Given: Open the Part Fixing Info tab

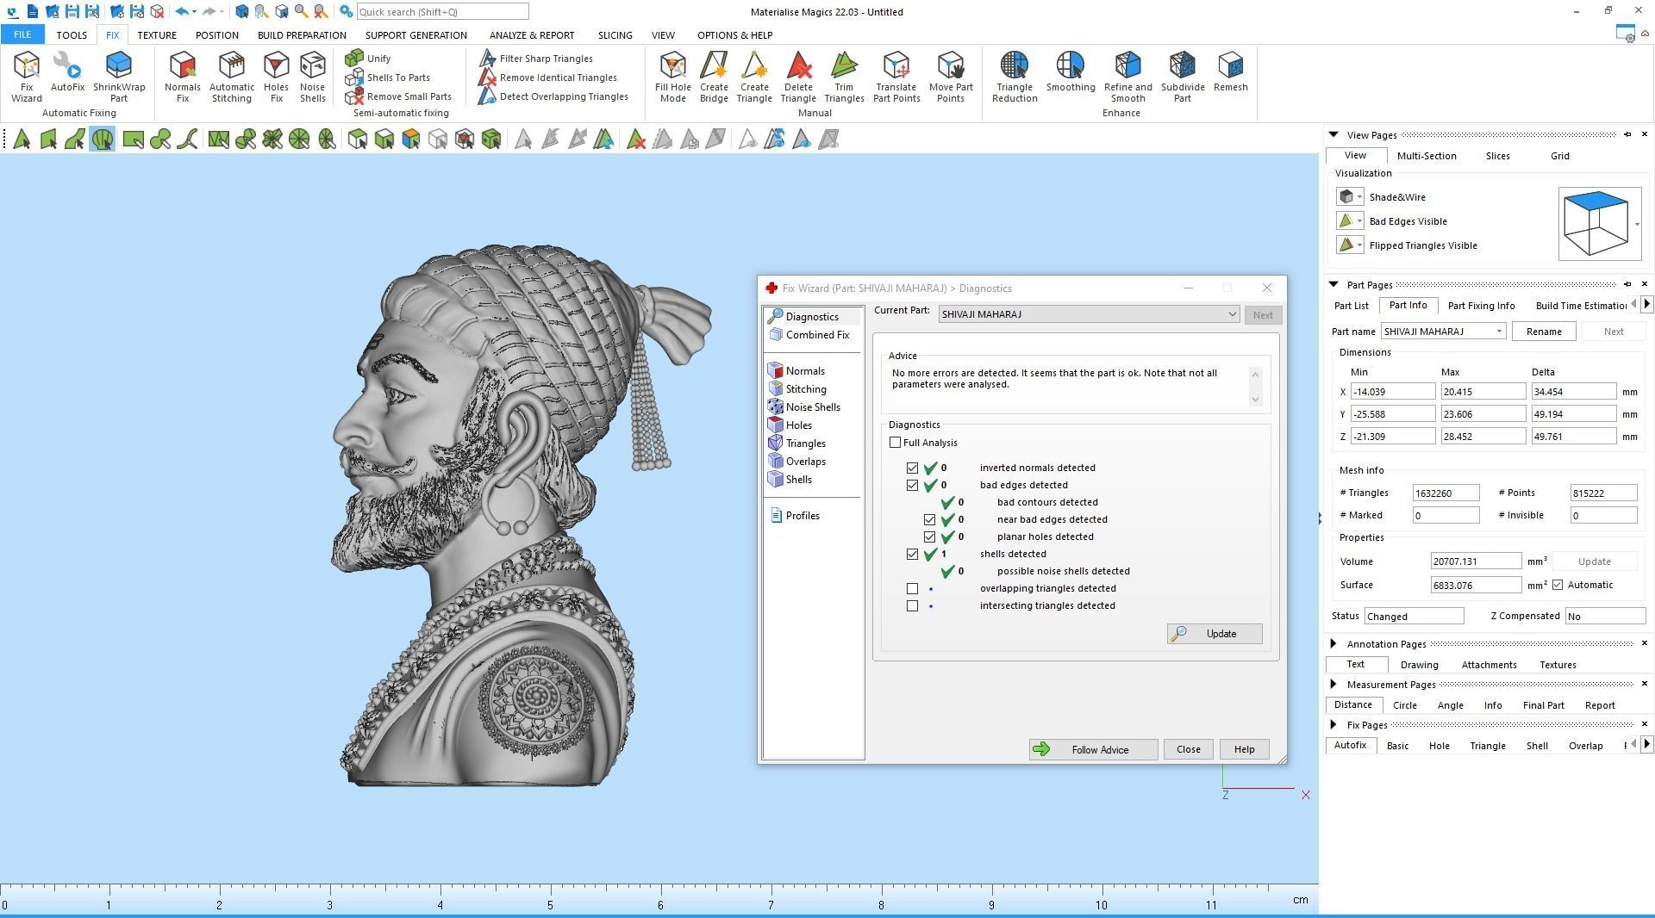Looking at the screenshot, I should 1481,306.
